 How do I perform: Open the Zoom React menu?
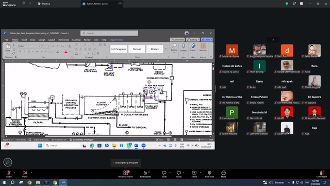[179, 174]
